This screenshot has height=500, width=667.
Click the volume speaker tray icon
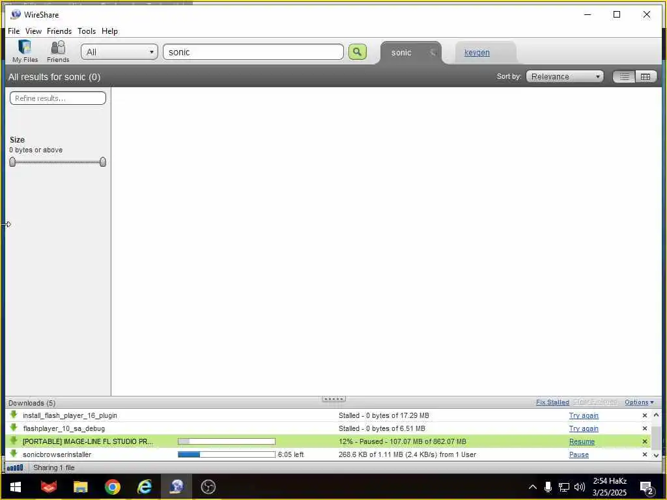(579, 487)
